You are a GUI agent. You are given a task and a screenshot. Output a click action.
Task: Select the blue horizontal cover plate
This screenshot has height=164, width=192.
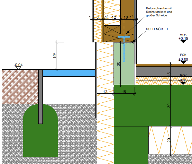[x=69, y=73]
